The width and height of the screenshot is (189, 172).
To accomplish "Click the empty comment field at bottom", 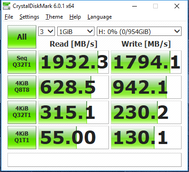I will [x=94, y=160].
